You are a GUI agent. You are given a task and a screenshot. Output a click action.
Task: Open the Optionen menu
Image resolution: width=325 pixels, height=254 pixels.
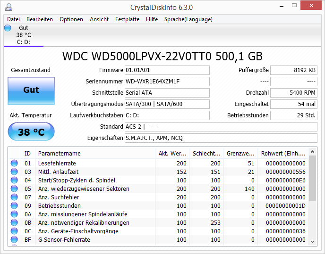71,19
